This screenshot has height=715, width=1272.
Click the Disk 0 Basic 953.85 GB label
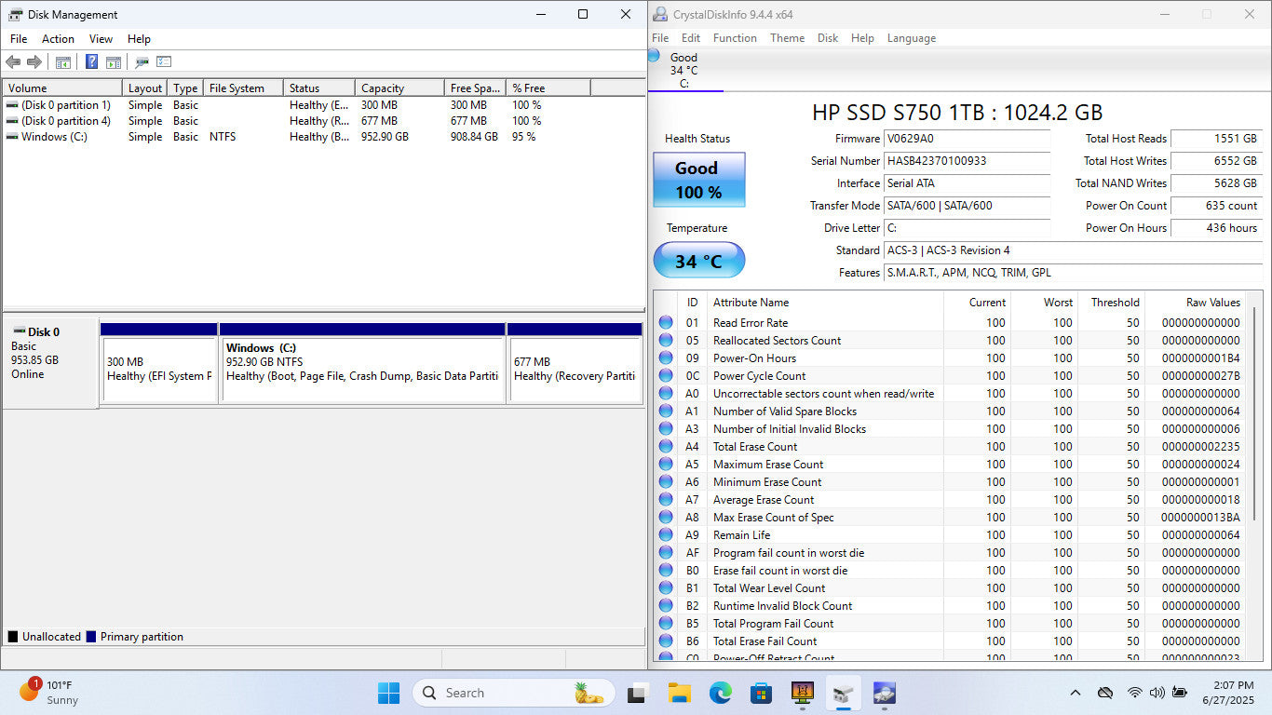50,363
